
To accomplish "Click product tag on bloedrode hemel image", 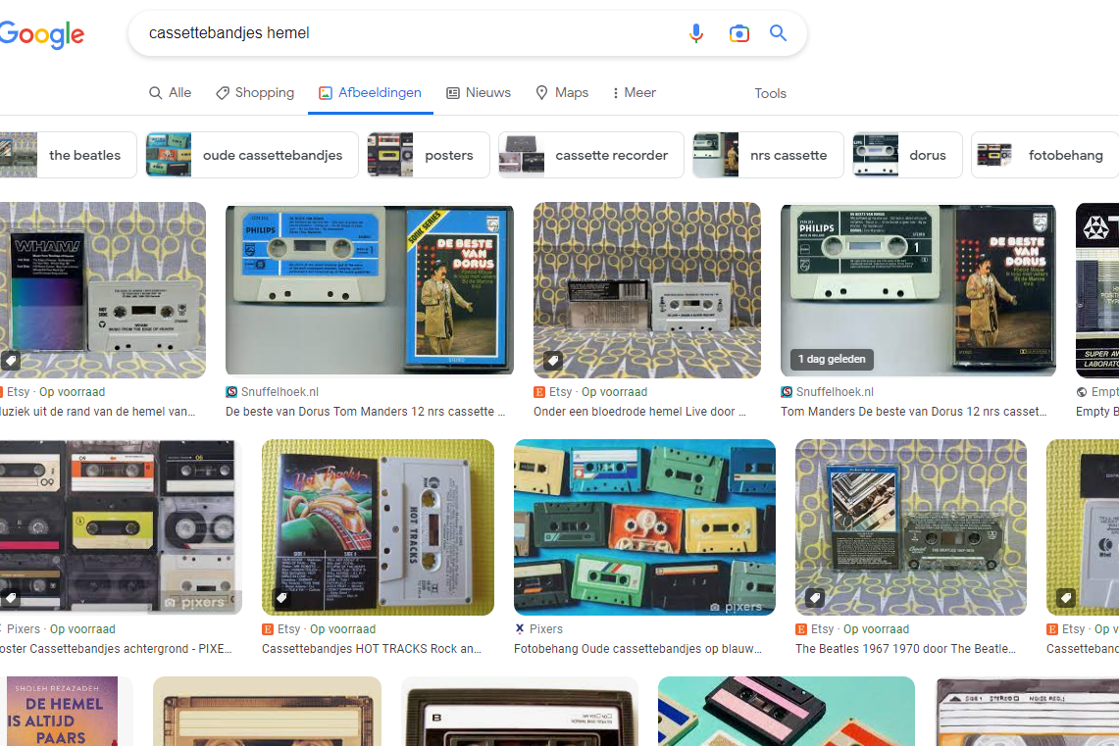I will (552, 361).
